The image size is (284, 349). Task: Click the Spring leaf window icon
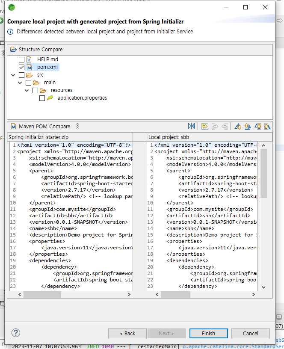click(x=12, y=7)
